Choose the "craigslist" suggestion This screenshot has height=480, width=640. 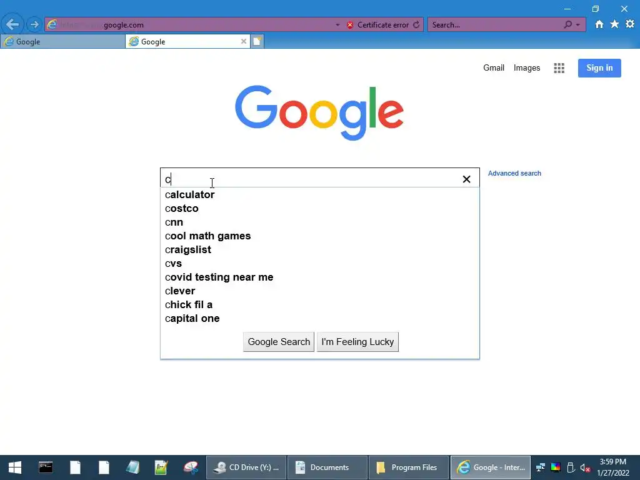pos(319,250)
